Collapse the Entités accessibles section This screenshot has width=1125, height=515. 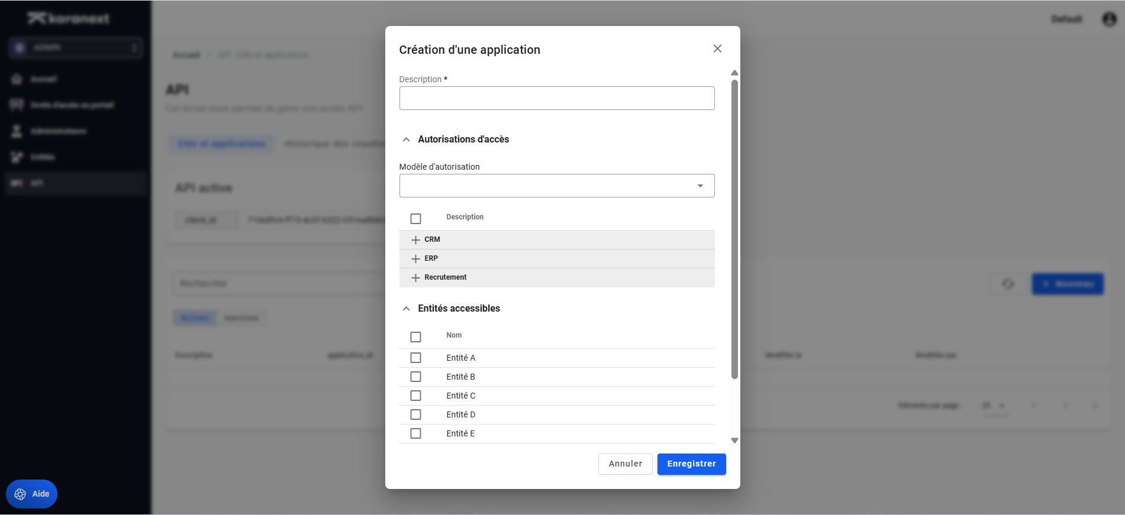tap(406, 309)
